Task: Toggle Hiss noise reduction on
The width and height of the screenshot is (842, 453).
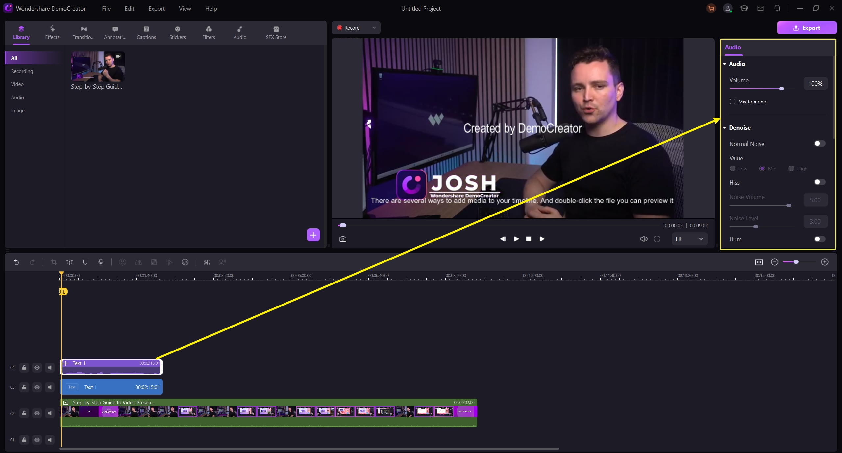Action: (819, 182)
